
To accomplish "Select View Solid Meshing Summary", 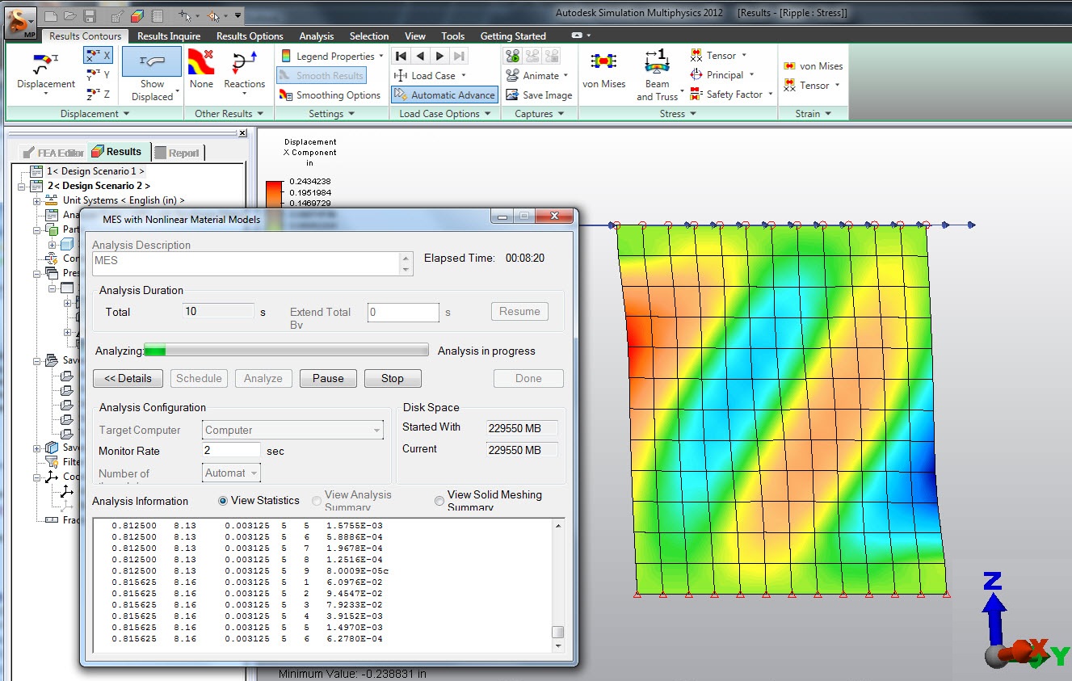I will pyautogui.click(x=439, y=500).
